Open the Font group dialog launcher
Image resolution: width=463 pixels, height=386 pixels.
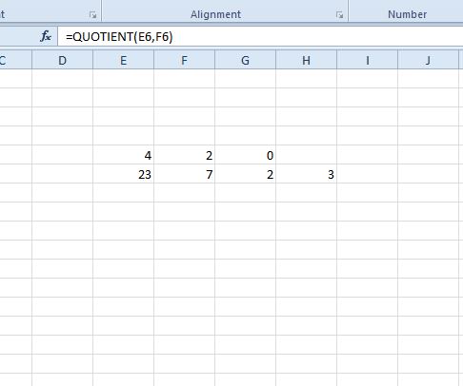click(x=92, y=15)
